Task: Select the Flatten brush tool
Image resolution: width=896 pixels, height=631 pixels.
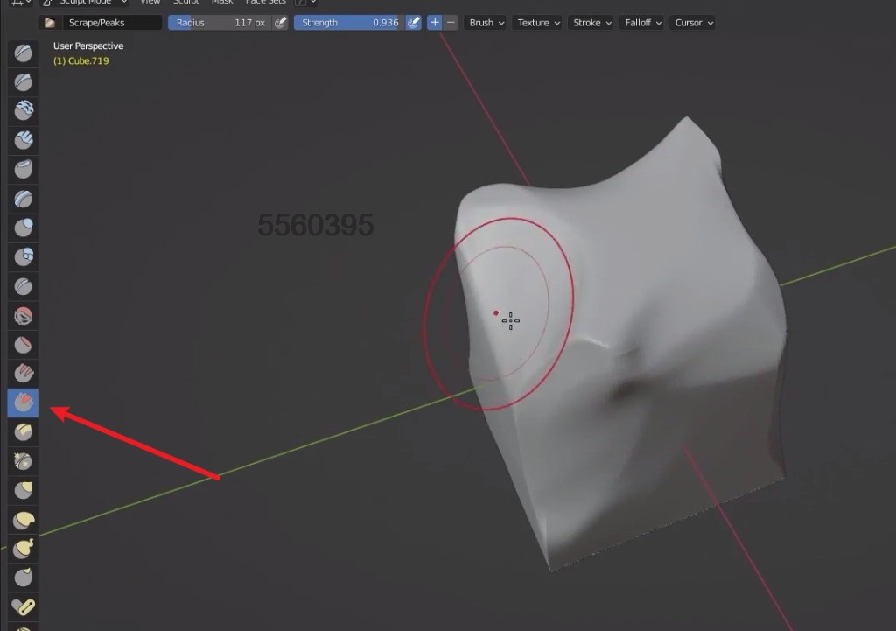Action: pyautogui.click(x=23, y=345)
